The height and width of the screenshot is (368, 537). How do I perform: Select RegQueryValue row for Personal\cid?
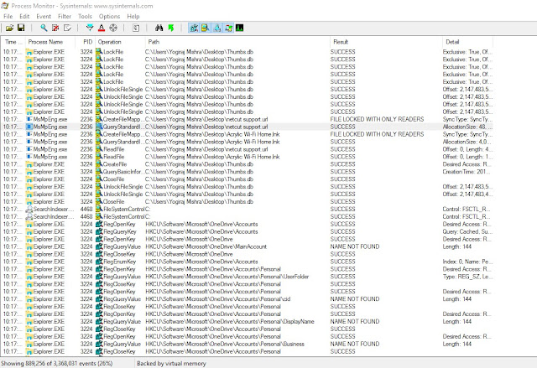tap(248, 299)
